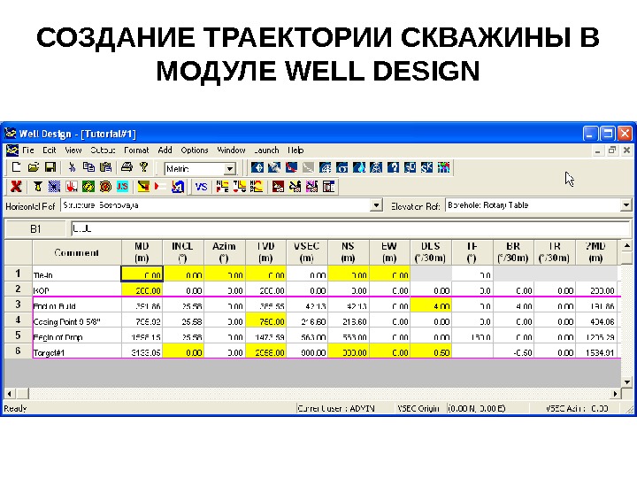Restore the inner Tutorial#1 document window
637x478 pixels.
coord(612,150)
